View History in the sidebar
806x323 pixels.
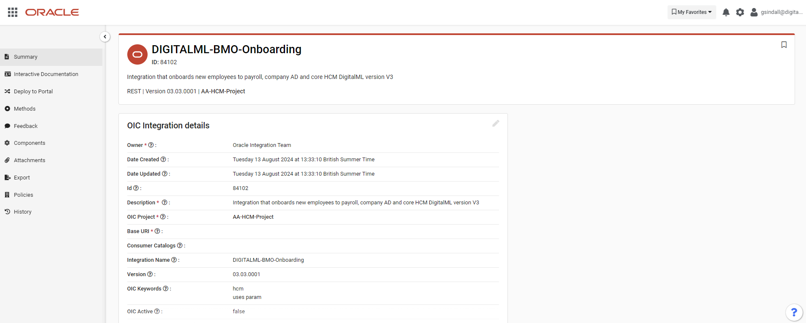[51, 212]
